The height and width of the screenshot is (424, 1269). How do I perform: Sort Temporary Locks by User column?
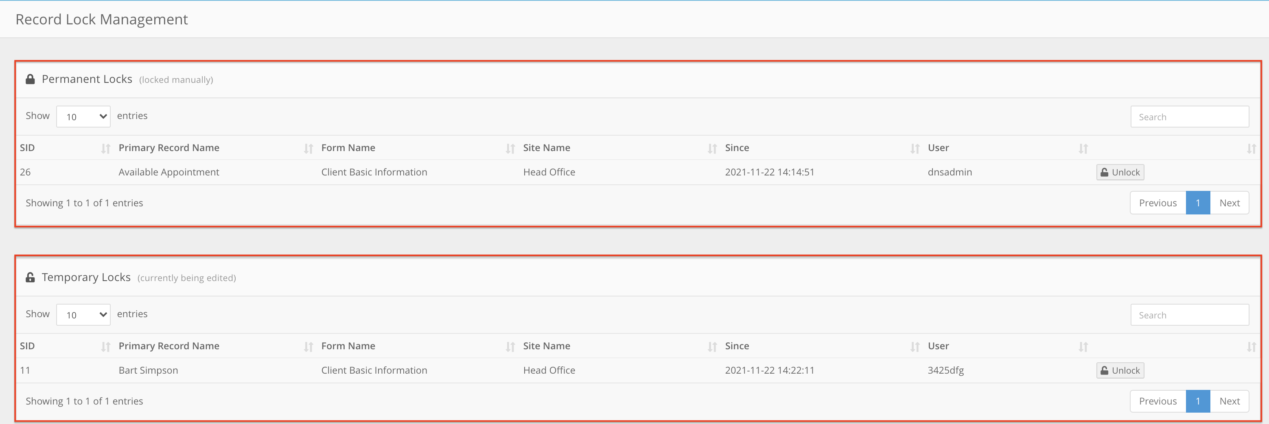pos(1008,346)
